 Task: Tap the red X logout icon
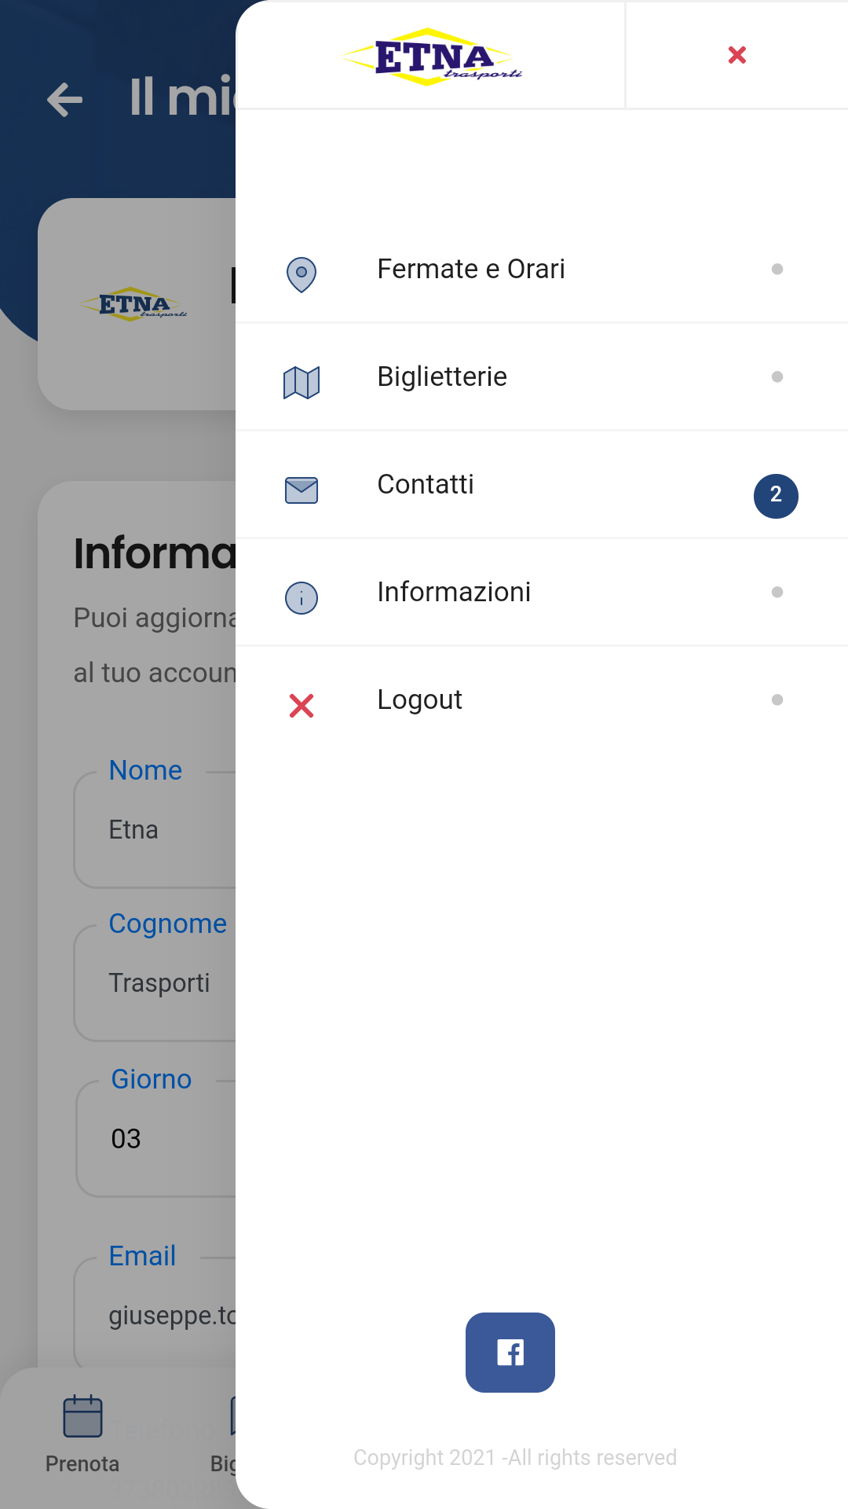pos(302,706)
